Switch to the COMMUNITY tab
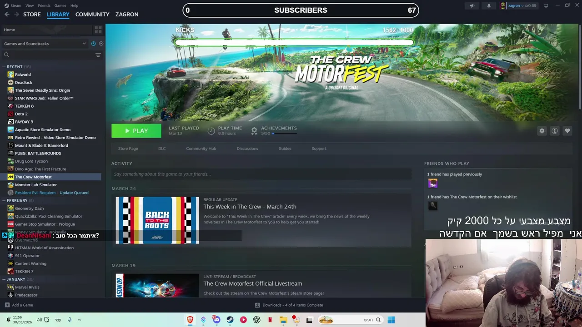 (x=92, y=15)
